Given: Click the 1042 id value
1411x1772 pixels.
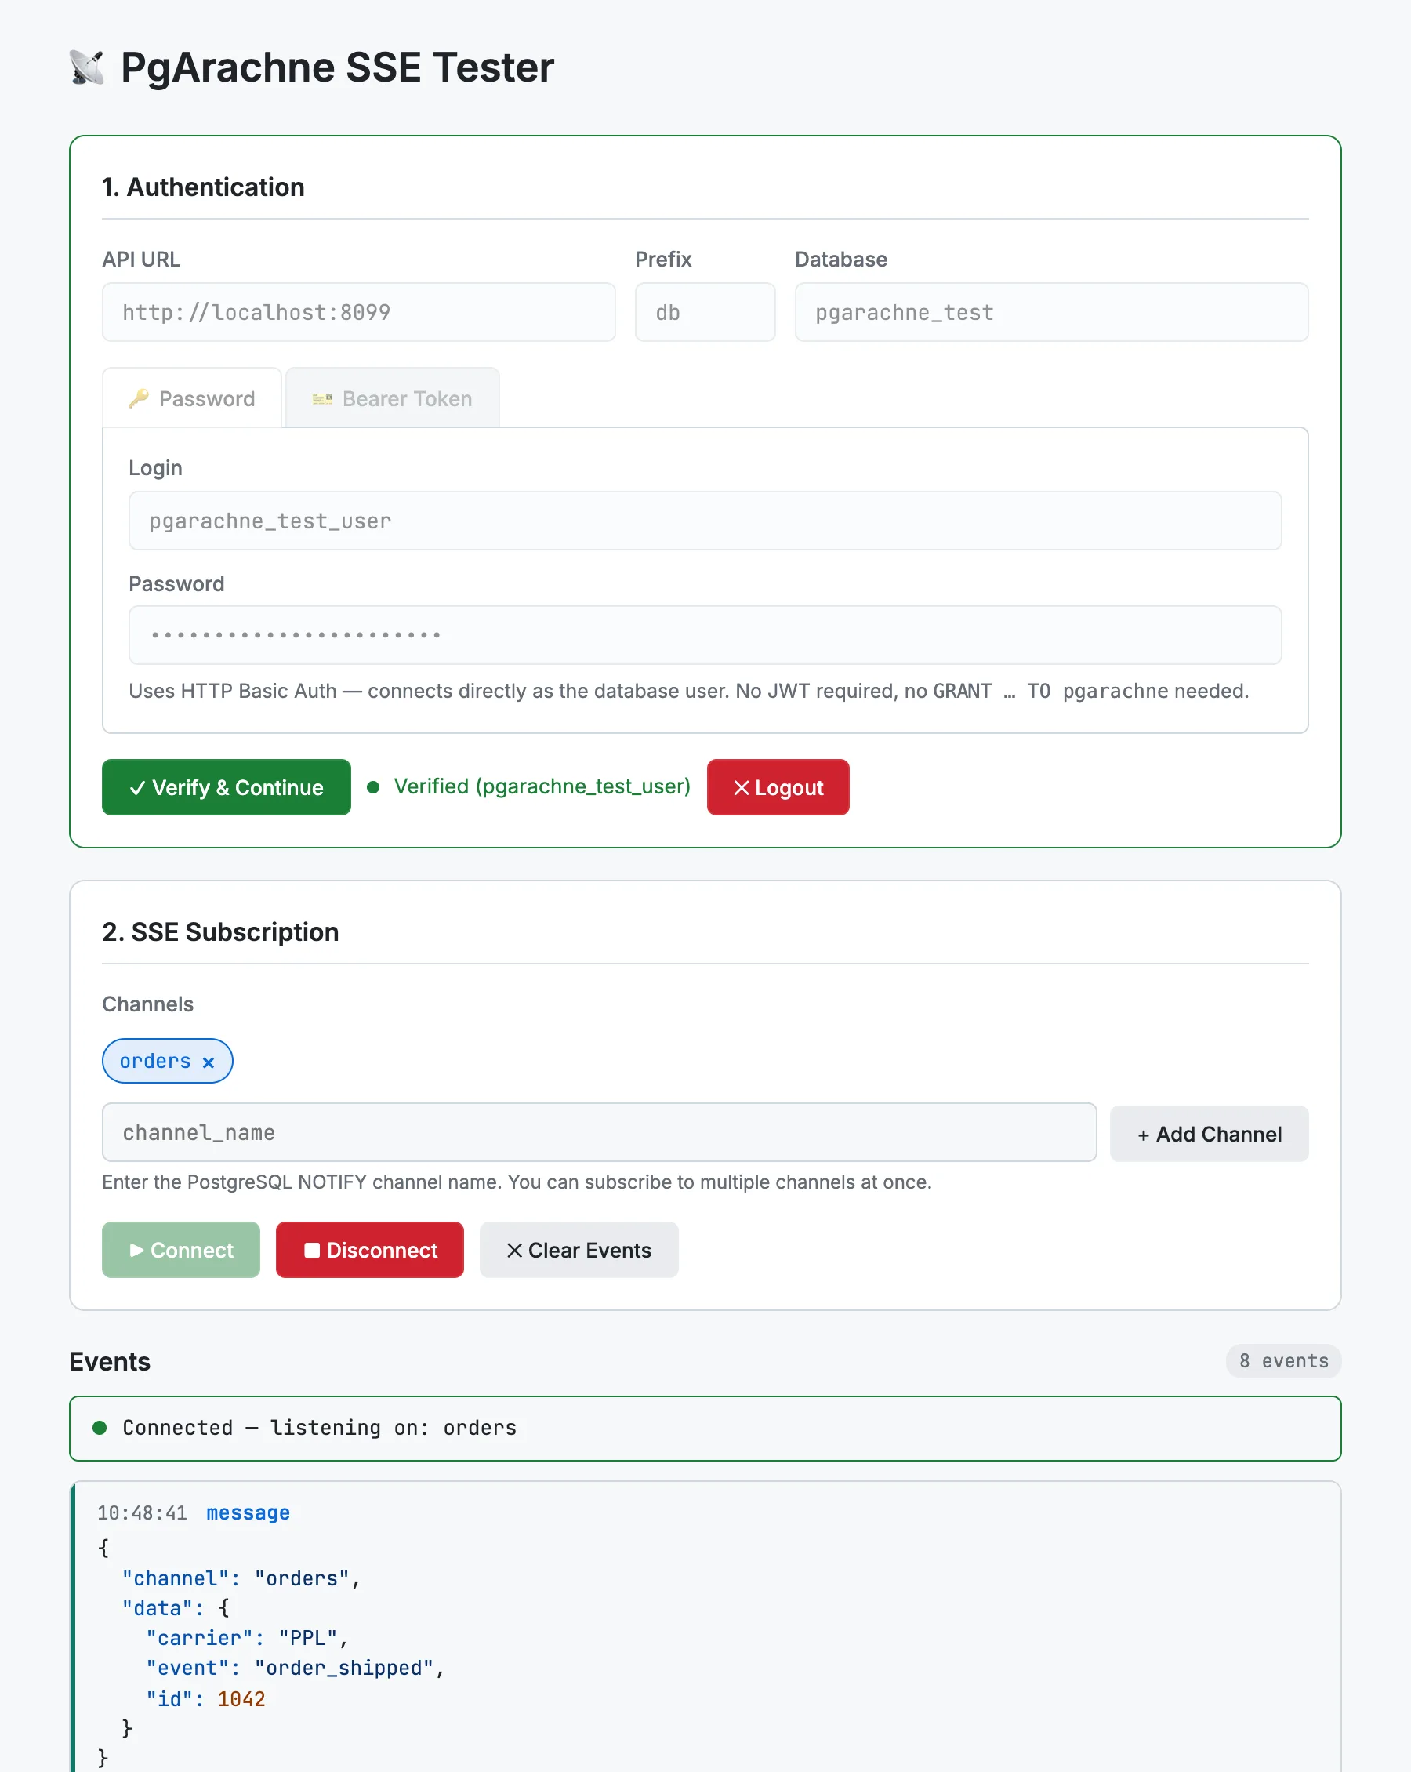Looking at the screenshot, I should (x=241, y=1700).
